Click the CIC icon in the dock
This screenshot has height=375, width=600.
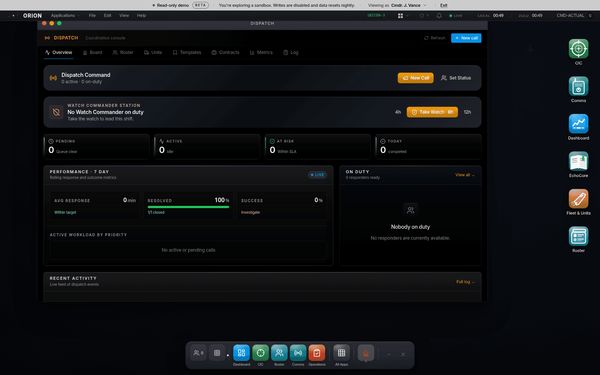(x=261, y=353)
